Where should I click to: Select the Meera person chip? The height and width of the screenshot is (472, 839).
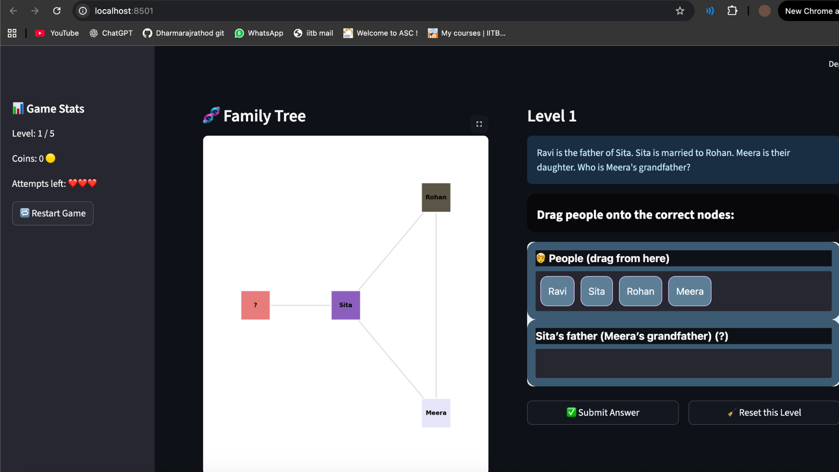tap(690, 292)
